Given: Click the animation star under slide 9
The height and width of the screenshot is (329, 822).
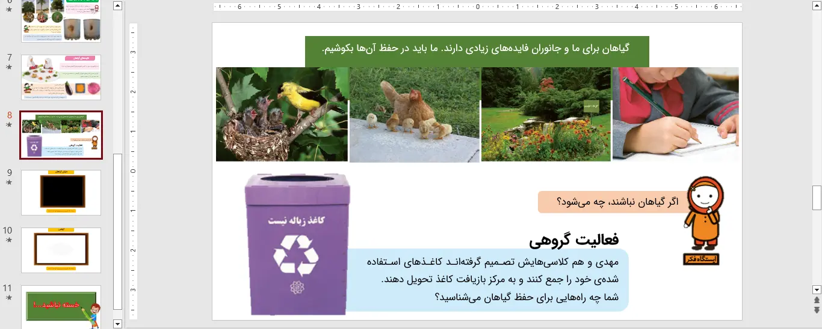Looking at the screenshot, I should 8,183.
